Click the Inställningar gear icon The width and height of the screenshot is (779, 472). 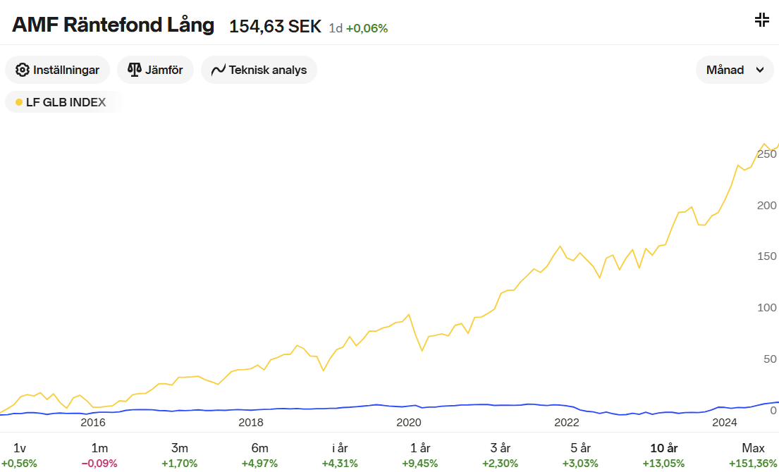[23, 70]
